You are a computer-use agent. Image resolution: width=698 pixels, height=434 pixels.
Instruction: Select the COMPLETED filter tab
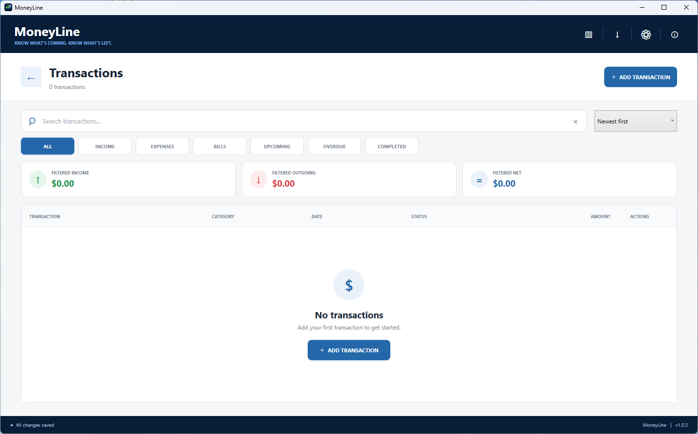pos(392,146)
